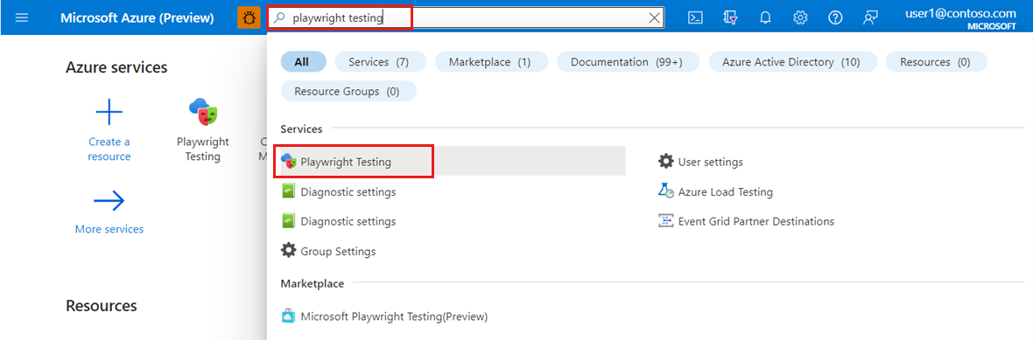Viewport: 1033px width, 340px height.
Task: Click the orange bug report icon
Action: point(249,17)
